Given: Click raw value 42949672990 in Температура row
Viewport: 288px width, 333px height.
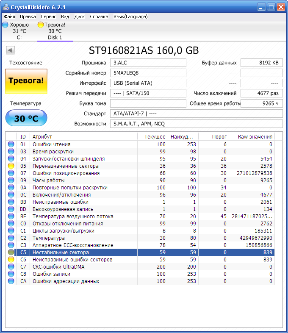Looking at the screenshot, I should pos(256,238).
